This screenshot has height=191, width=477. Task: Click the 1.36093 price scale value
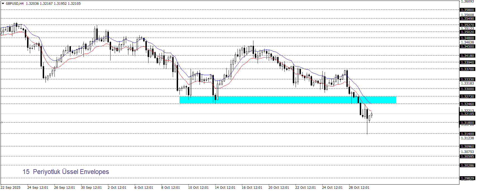pyautogui.click(x=467, y=1)
